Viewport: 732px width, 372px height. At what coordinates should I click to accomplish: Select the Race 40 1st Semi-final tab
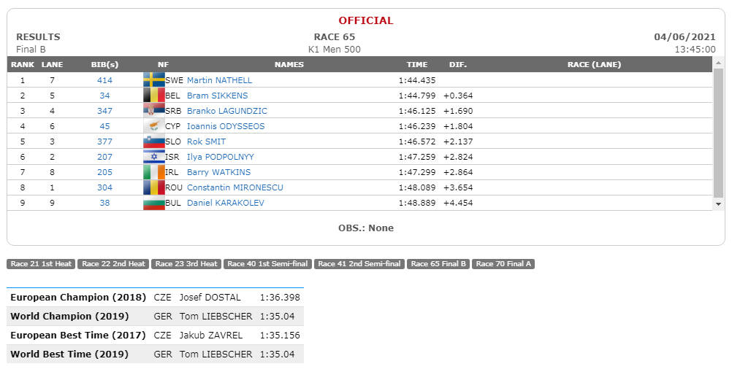(267, 264)
